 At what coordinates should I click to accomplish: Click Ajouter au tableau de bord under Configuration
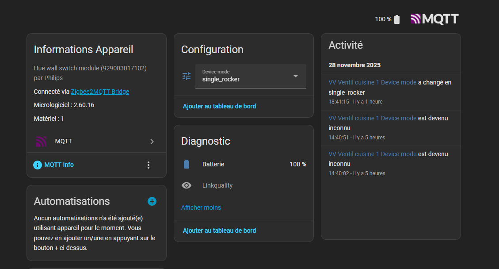pos(219,106)
